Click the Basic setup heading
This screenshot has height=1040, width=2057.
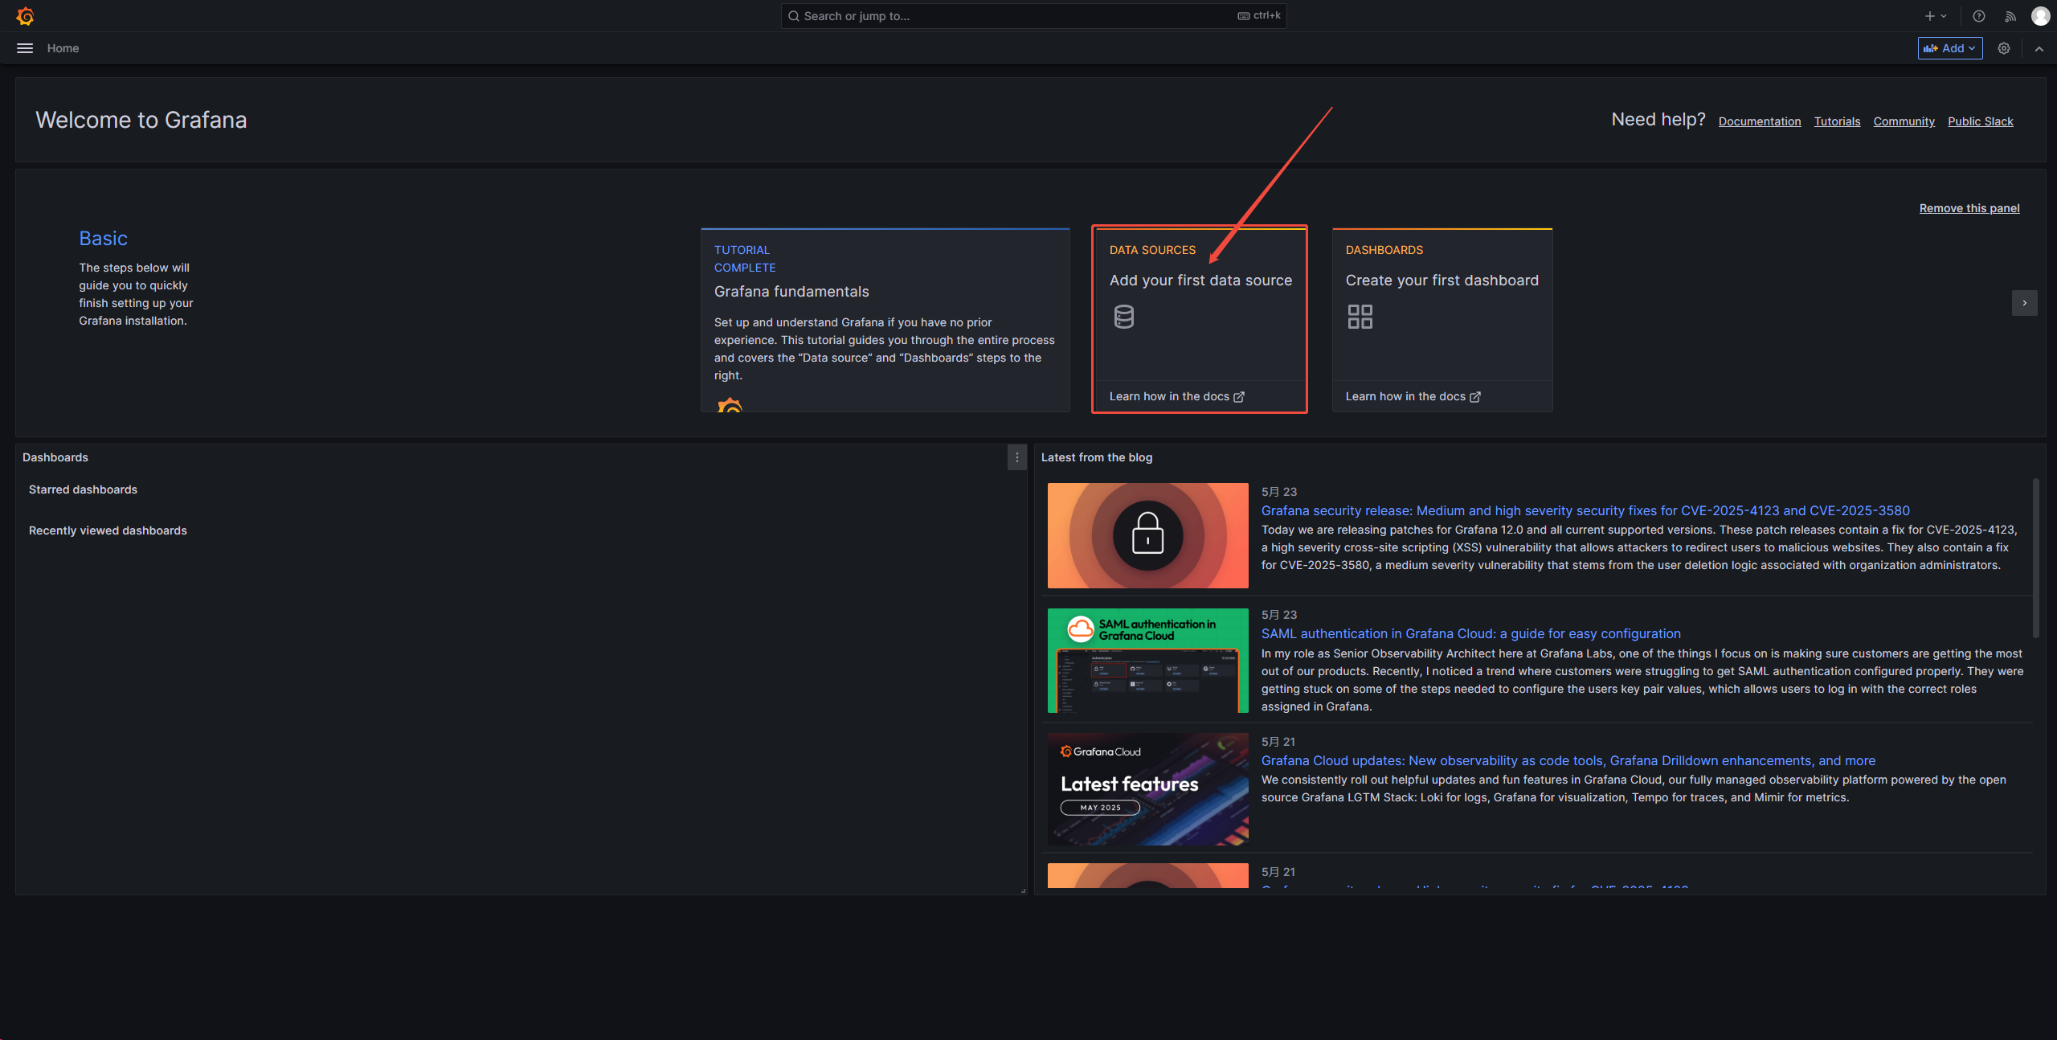[x=103, y=239]
